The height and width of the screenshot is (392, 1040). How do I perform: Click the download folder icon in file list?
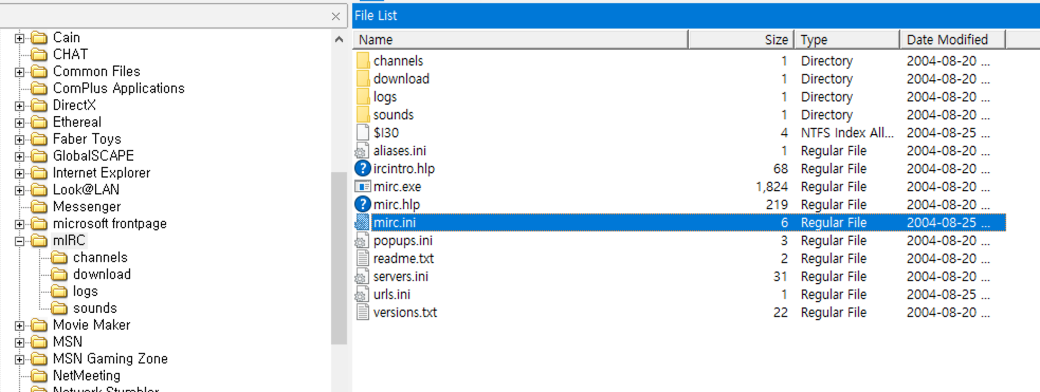(362, 79)
